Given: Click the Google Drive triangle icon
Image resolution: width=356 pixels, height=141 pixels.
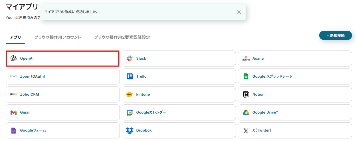Looking at the screenshot, I should [x=246, y=112].
